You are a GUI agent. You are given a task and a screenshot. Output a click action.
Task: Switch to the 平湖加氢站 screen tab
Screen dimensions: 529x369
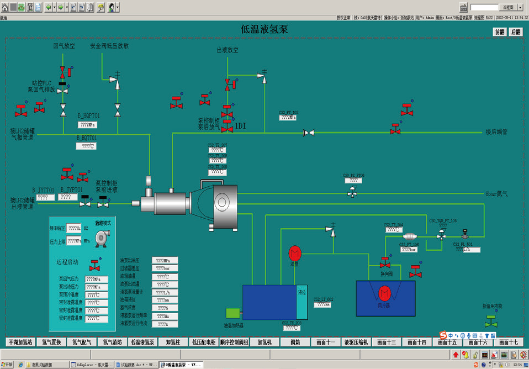21,342
